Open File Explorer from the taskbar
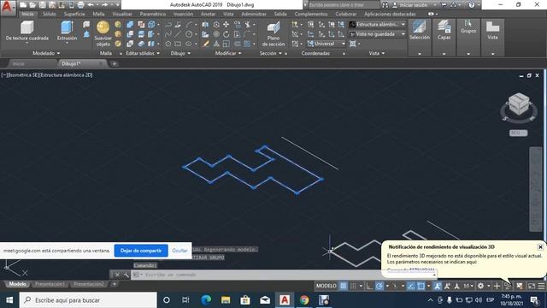The image size is (547, 308). coord(226,300)
